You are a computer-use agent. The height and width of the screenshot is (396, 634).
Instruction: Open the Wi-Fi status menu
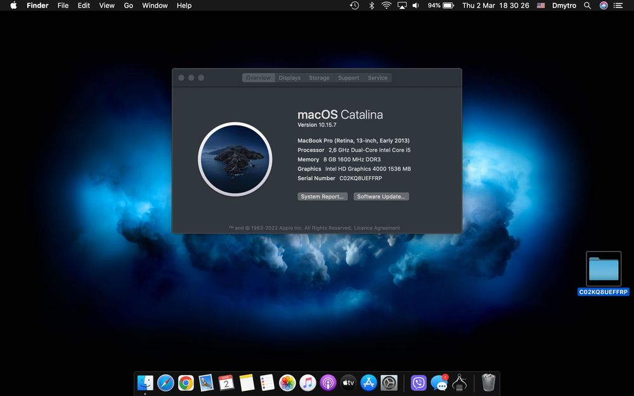(x=387, y=5)
